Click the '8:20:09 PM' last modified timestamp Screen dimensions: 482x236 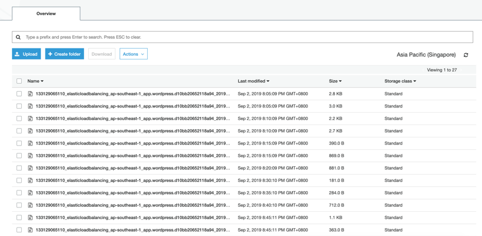(273, 168)
